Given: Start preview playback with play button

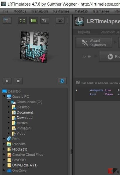Looking at the screenshot, I should (7, 81).
